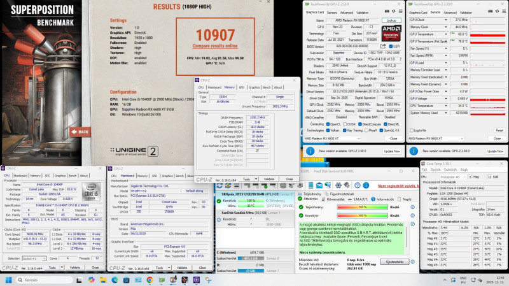Click the help icon beside the Kondíció bar
This screenshot has height=286, width=509.
click(412, 215)
